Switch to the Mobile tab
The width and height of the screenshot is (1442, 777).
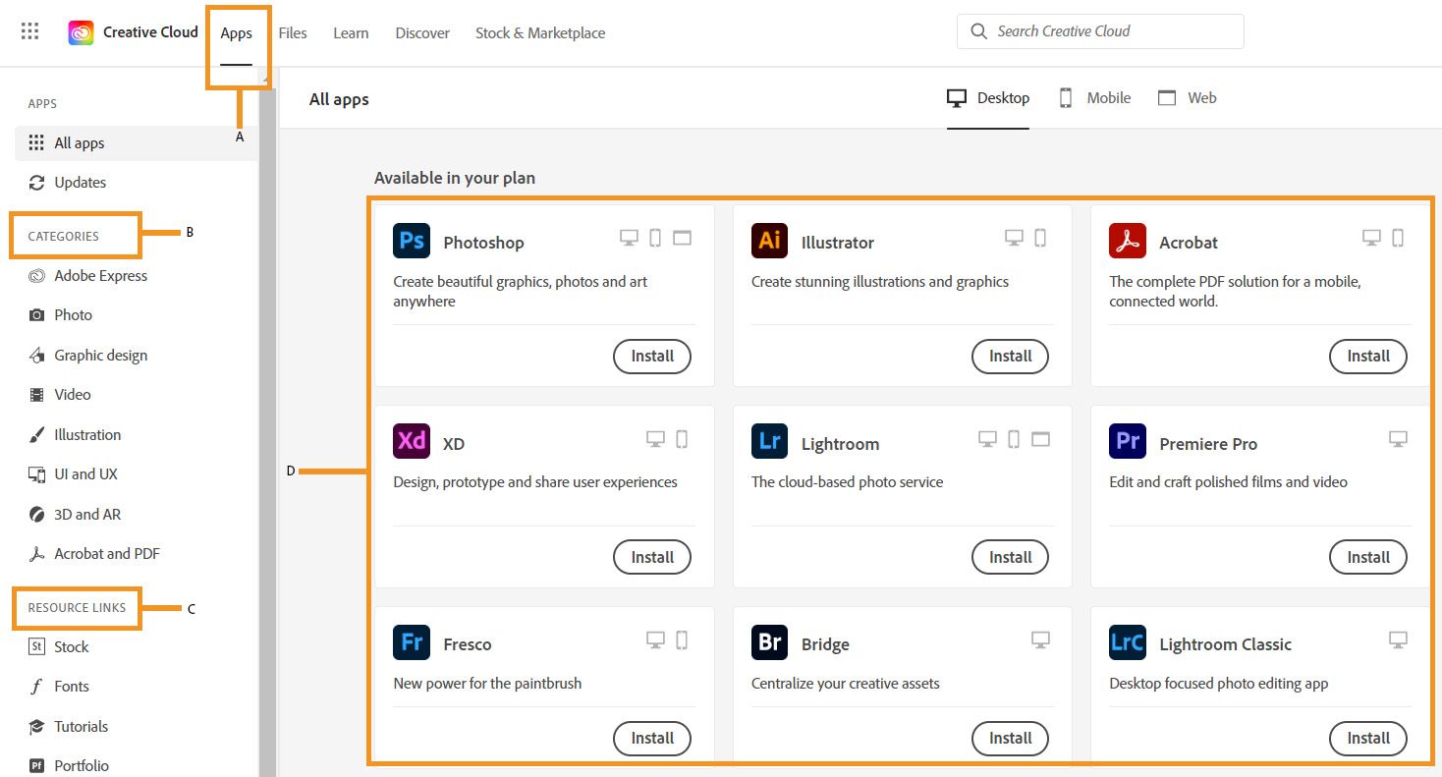1093,97
